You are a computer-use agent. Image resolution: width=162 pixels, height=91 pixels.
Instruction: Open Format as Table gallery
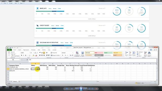pos(82,54)
